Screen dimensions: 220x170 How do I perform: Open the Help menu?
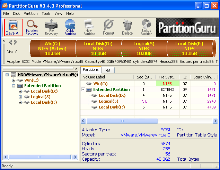click(x=70, y=13)
